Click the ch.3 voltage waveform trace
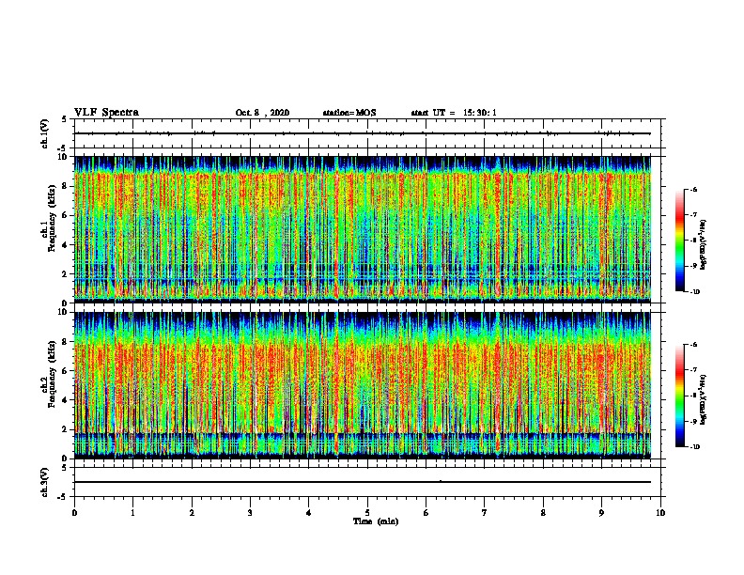 point(363,482)
